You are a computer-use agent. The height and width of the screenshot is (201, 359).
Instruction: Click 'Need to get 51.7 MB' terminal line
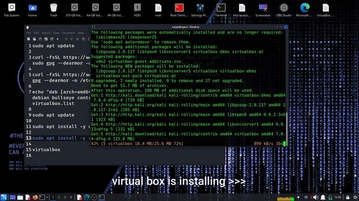[130, 85]
